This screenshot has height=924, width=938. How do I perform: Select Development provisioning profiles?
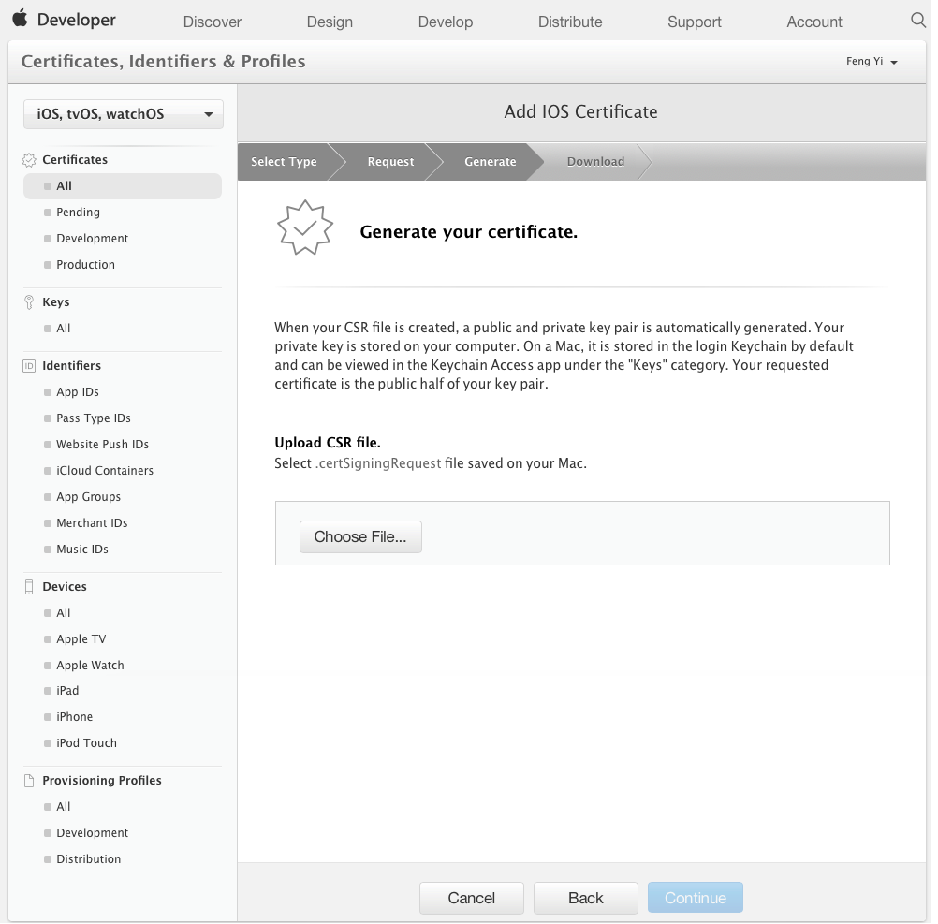[92, 833]
